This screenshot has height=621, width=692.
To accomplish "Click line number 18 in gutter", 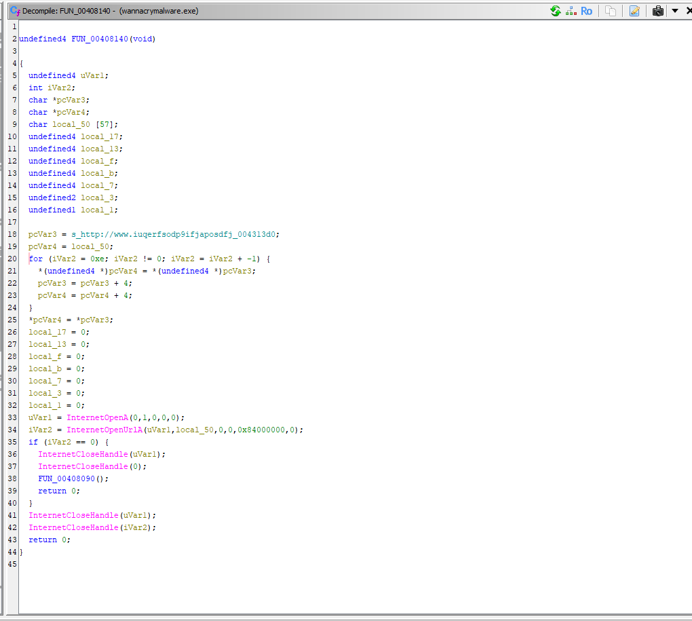I will tap(12, 234).
